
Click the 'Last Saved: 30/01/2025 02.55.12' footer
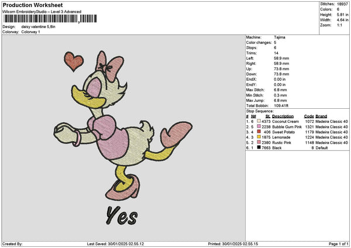pos(115,244)
